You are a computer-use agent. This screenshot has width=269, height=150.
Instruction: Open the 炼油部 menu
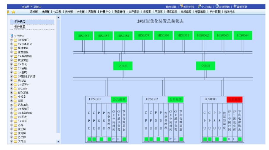34,12
